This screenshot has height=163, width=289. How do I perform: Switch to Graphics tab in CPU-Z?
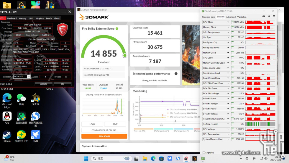pos(40,18)
